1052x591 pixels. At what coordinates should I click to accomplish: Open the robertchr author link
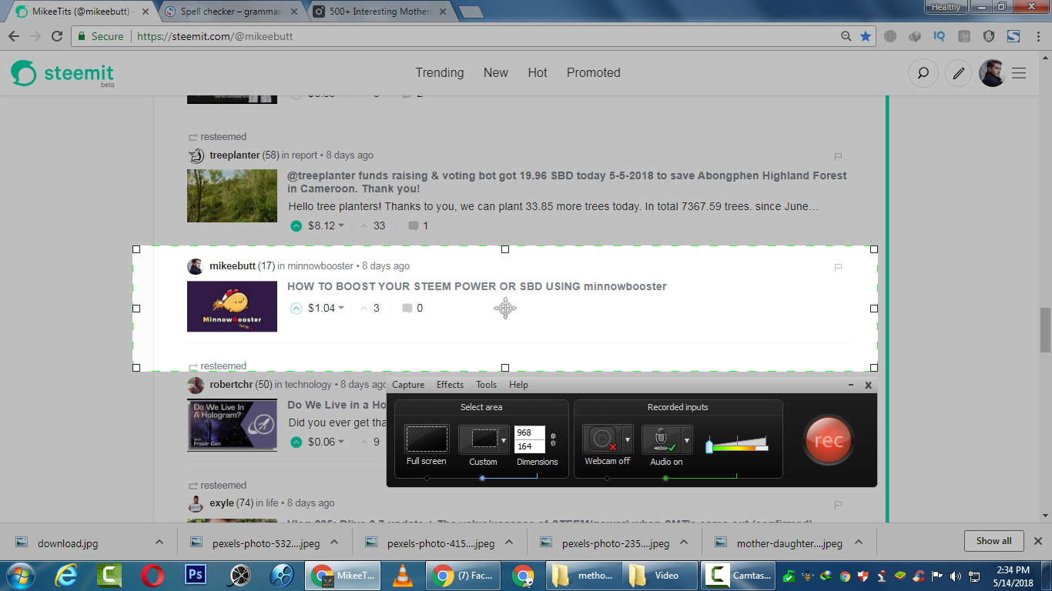231,385
